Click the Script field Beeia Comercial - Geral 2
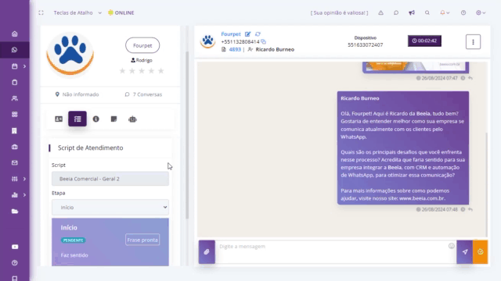The image size is (501, 281). [110, 179]
